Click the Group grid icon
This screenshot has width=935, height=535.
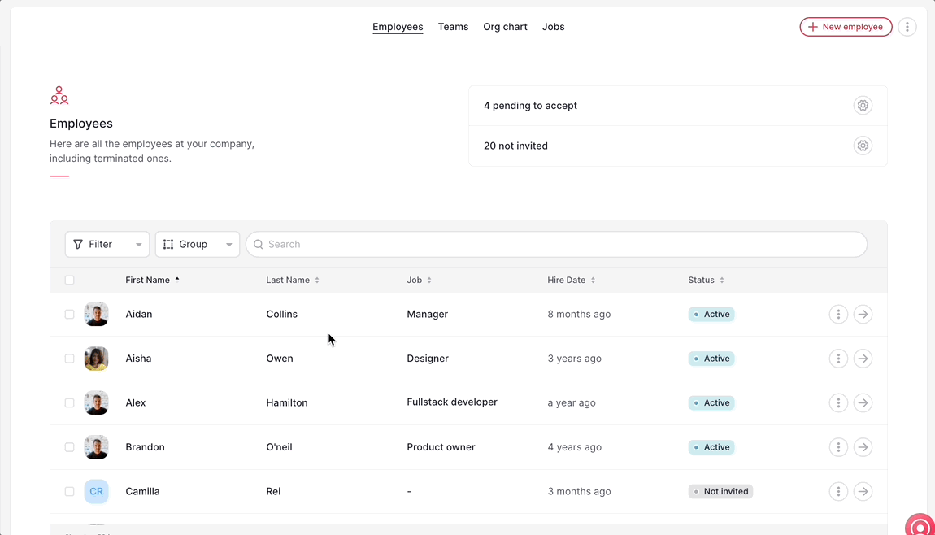[x=168, y=244]
